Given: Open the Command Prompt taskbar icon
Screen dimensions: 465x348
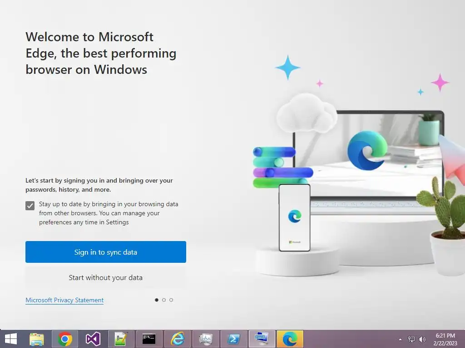Looking at the screenshot, I should pyautogui.click(x=149, y=339).
